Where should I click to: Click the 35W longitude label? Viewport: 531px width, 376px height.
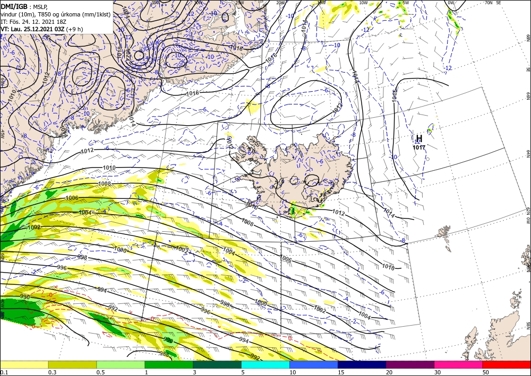[x=155, y=2]
